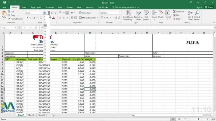Click the Paste clipboard icon
The width and height of the screenshot is (216, 121).
point(4,13)
